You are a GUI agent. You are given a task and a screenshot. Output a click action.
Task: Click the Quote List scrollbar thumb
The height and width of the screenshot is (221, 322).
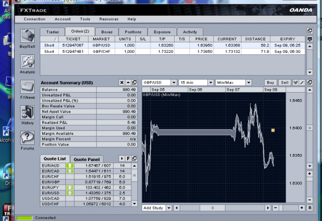point(134,175)
